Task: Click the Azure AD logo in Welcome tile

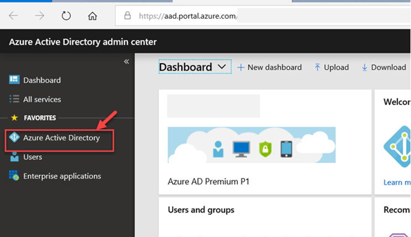Action: (397, 146)
